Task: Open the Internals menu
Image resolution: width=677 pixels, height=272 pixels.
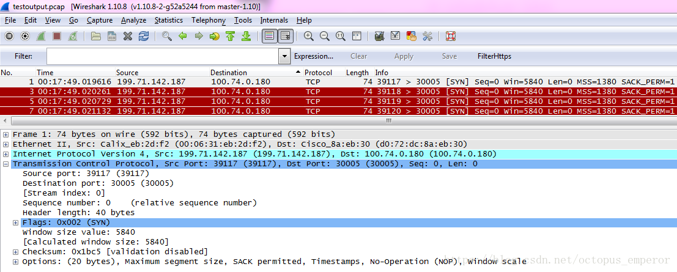Action: coord(274,20)
